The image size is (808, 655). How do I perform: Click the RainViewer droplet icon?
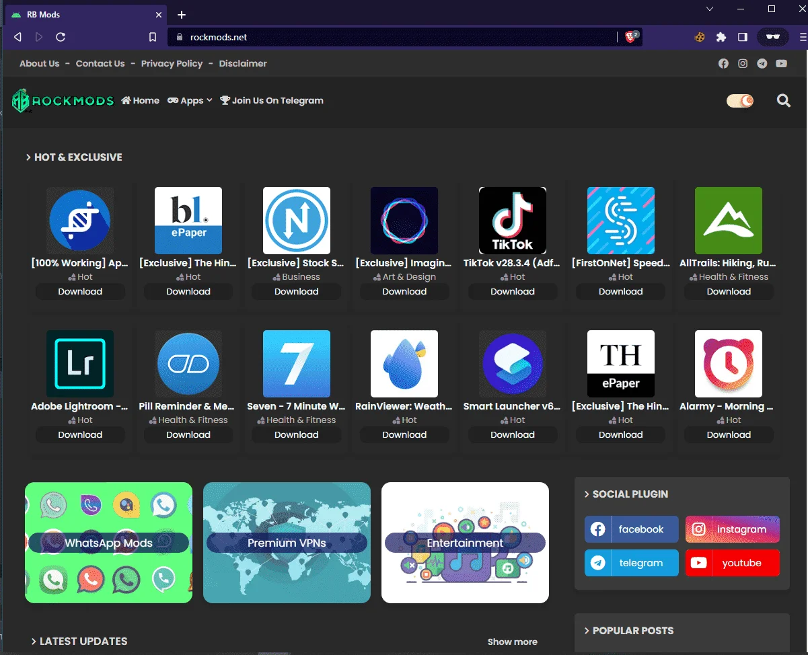(x=404, y=364)
